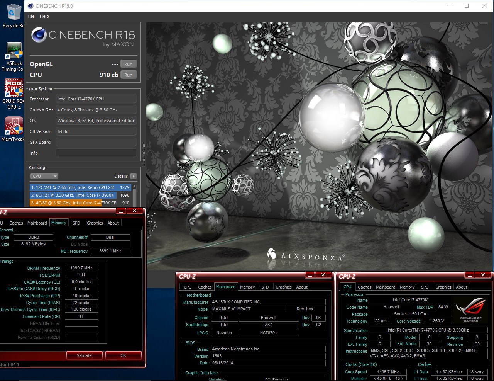Click memory size value 8192 MBytes

(x=34, y=244)
